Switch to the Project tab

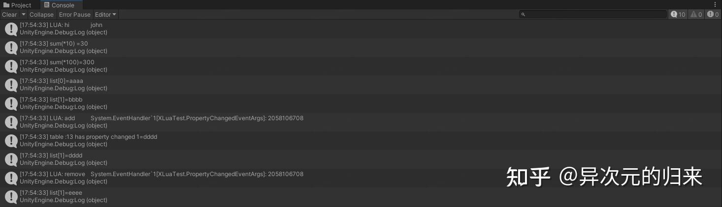click(17, 5)
